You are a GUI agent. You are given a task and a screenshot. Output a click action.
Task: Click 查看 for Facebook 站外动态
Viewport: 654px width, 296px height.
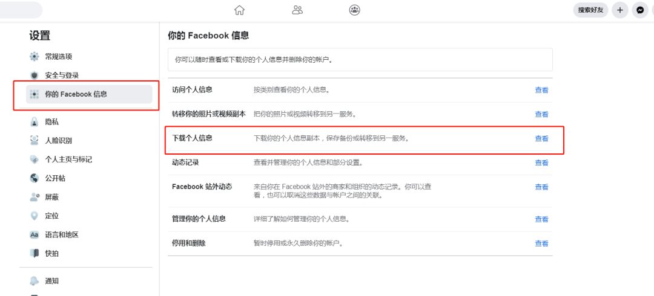(541, 187)
